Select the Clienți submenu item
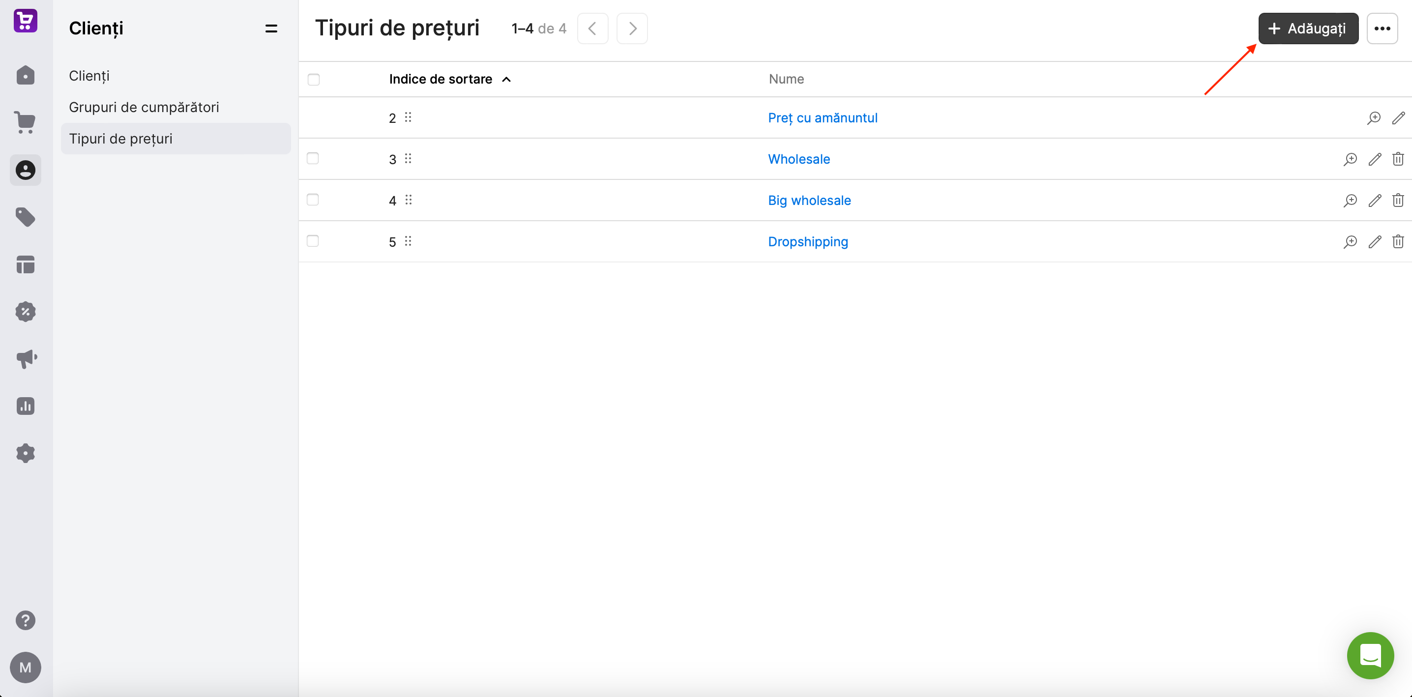1412x697 pixels. point(89,76)
